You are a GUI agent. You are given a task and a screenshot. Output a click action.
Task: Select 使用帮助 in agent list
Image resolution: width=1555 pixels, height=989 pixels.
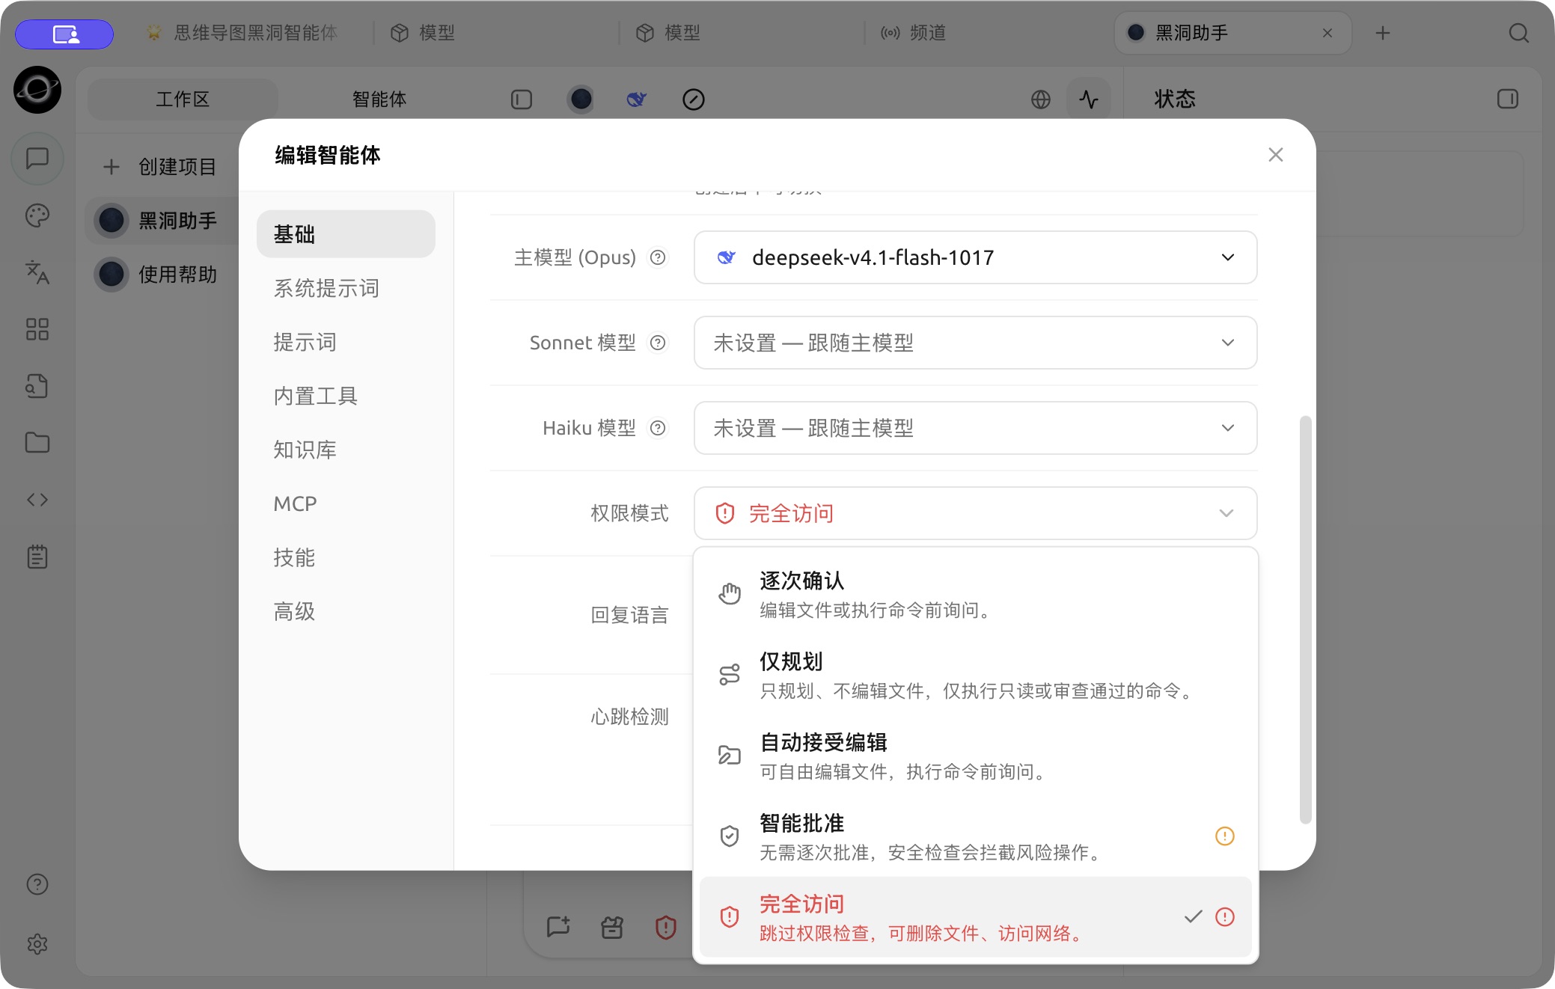161,275
